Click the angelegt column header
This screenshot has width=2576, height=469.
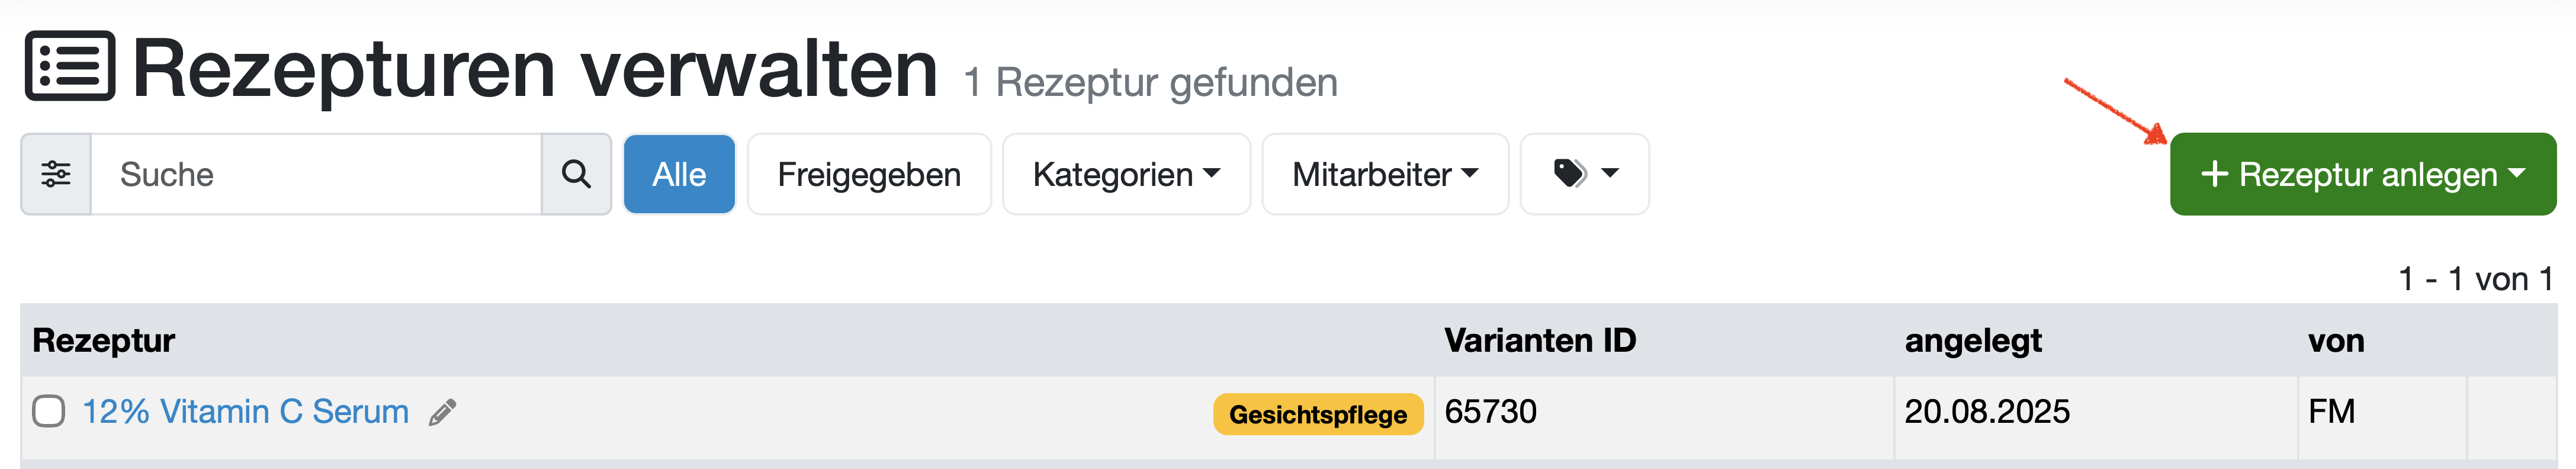1972,340
